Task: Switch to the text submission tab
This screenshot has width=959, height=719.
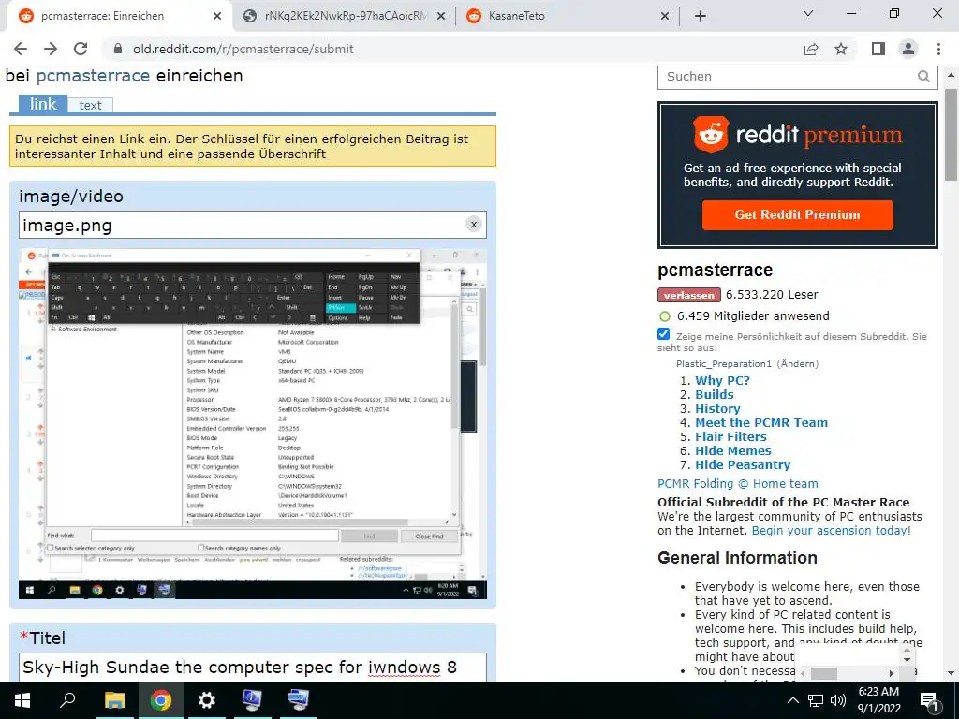Action: [x=90, y=105]
